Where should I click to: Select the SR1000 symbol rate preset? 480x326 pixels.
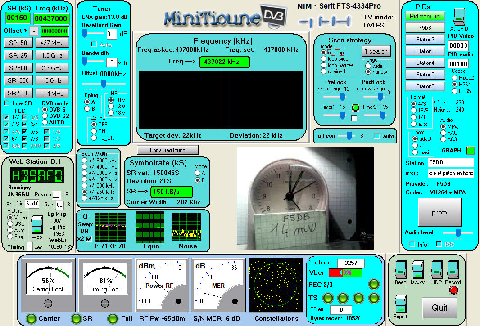click(x=18, y=81)
